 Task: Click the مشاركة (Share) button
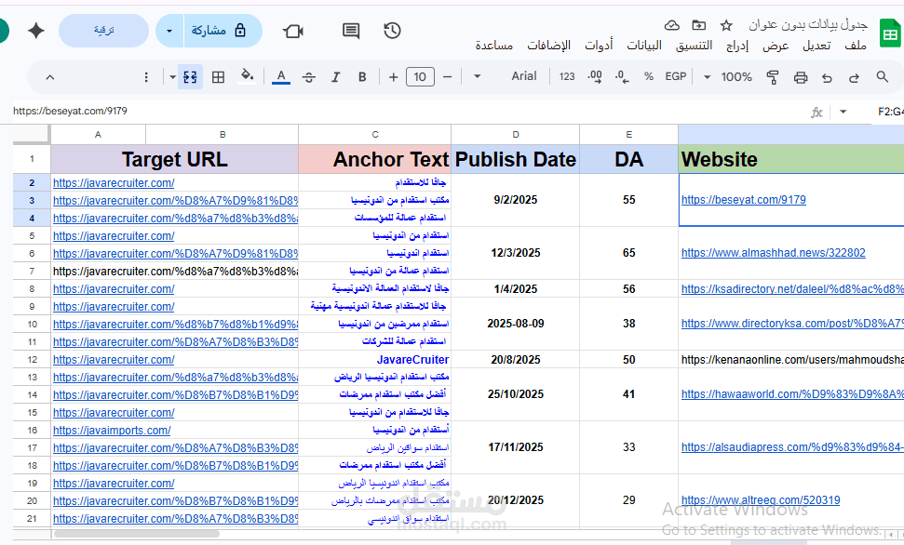pos(223,31)
